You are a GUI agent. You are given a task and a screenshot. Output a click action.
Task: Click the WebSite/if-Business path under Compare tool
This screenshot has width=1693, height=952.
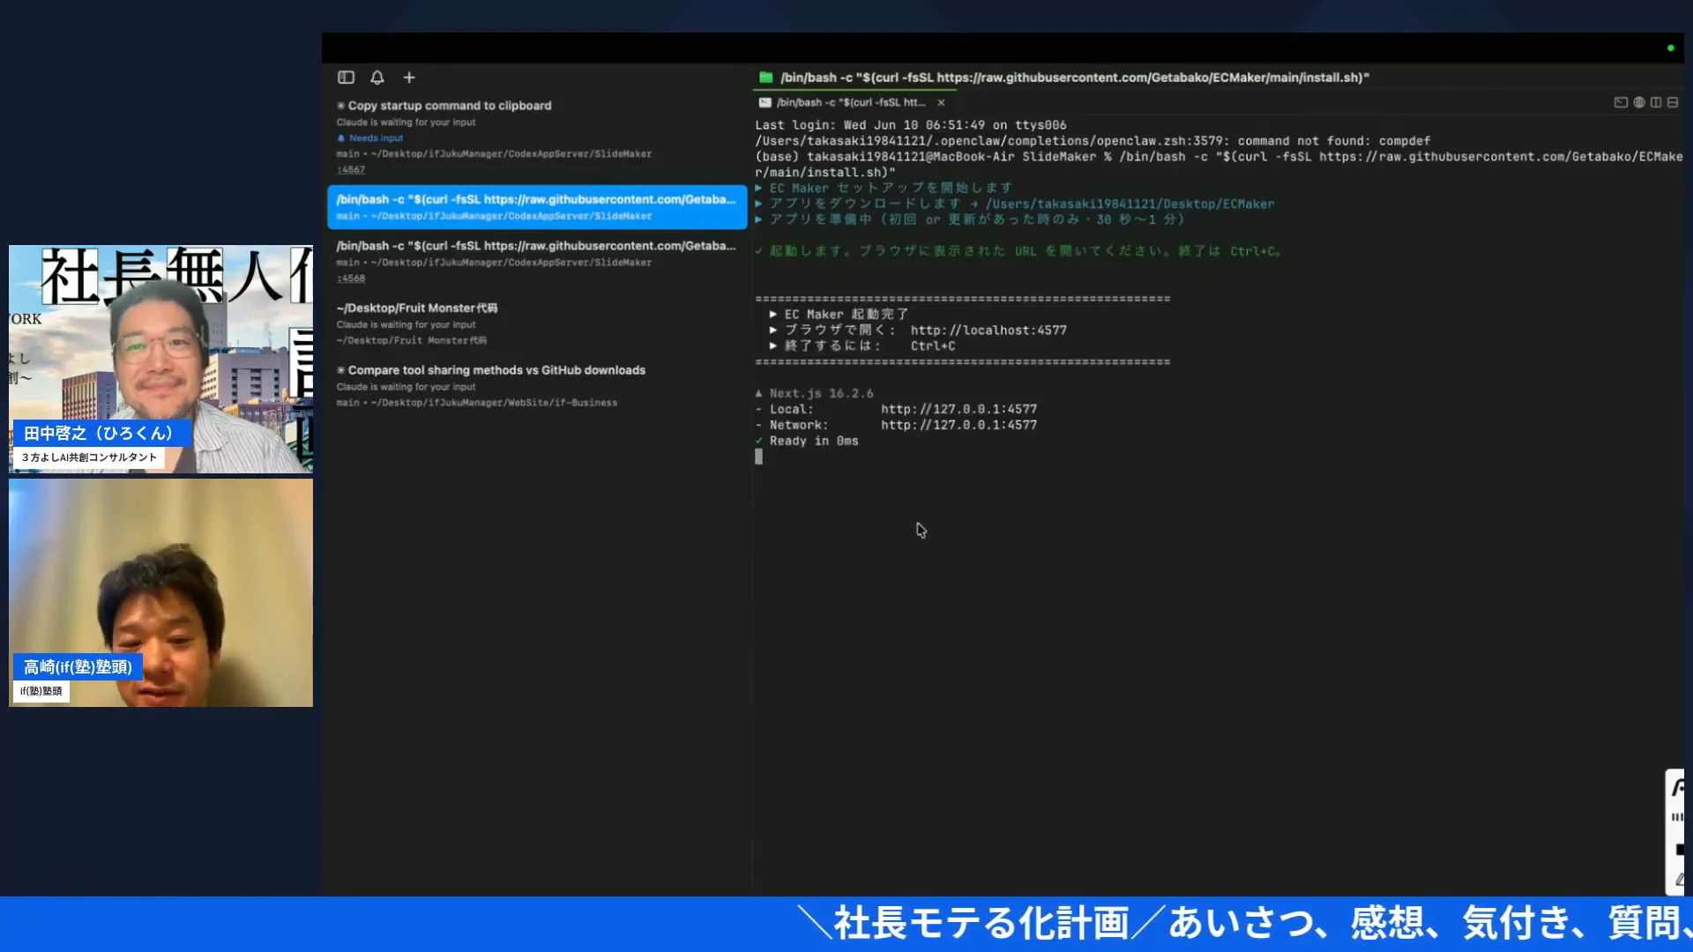point(477,403)
